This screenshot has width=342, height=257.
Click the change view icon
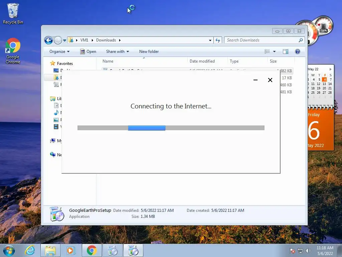pos(267,52)
